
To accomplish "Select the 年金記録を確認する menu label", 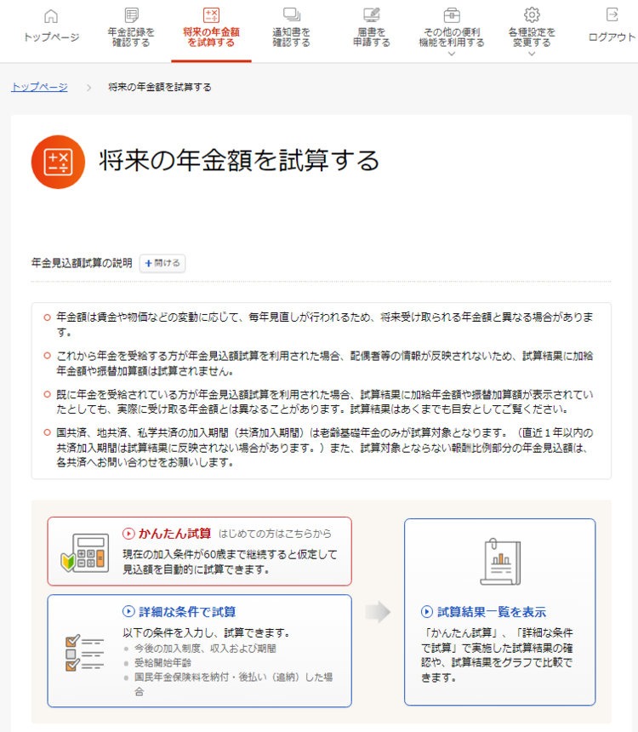I will (x=131, y=37).
